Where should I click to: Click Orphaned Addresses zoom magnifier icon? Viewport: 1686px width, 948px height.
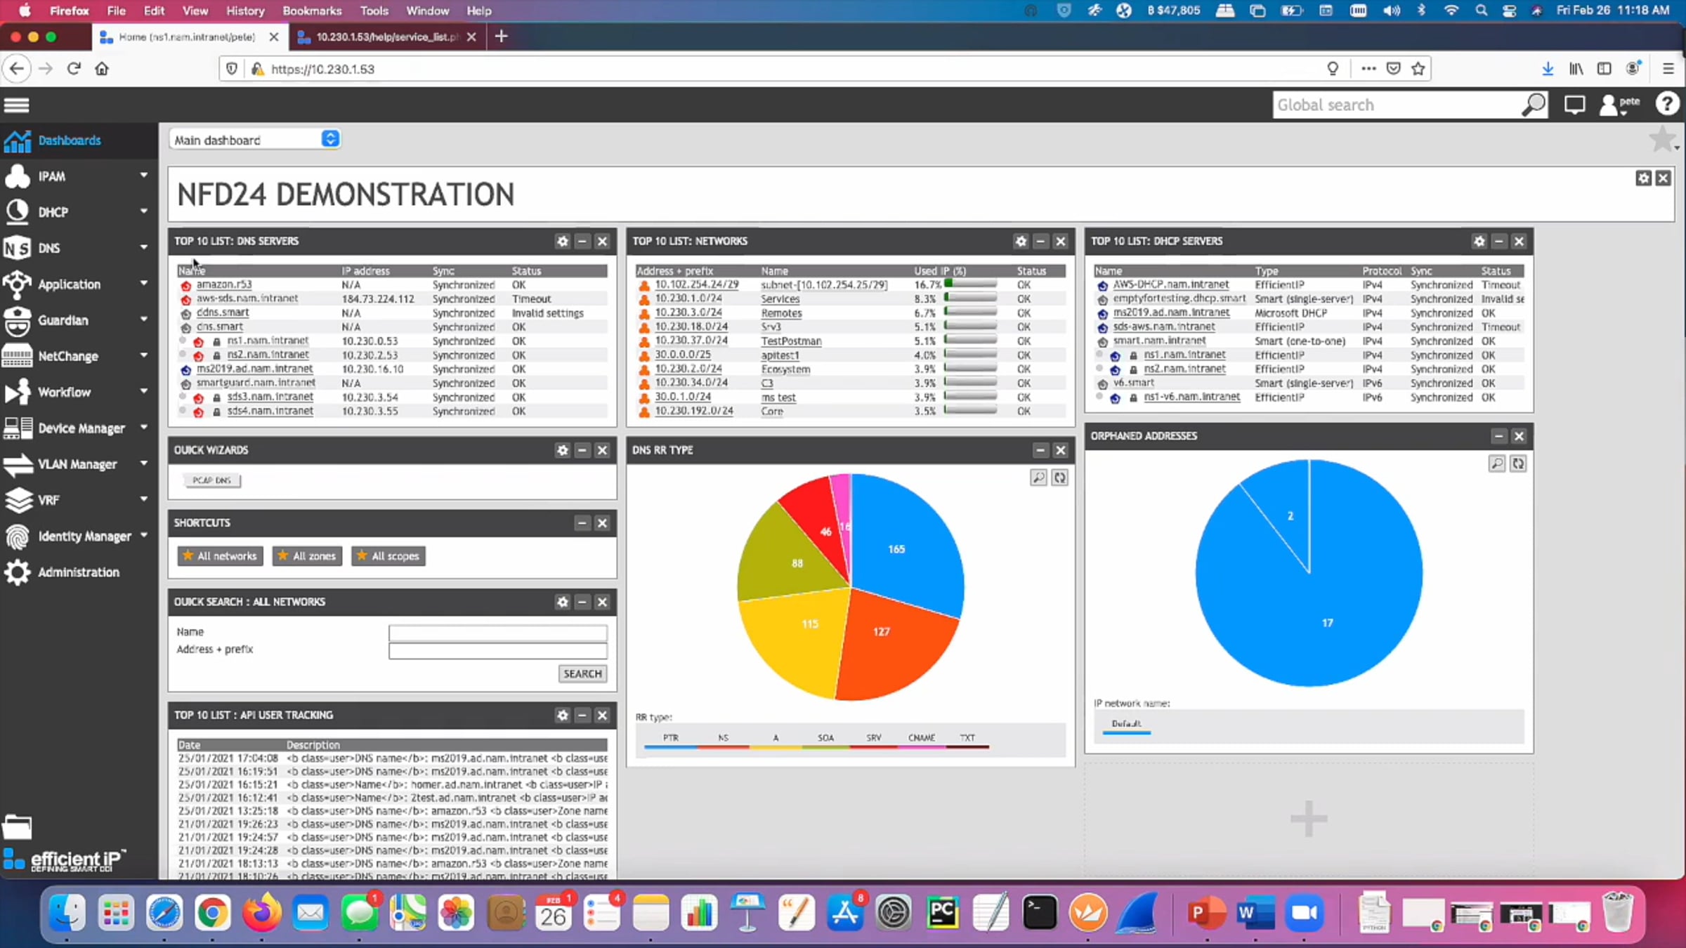(x=1496, y=463)
